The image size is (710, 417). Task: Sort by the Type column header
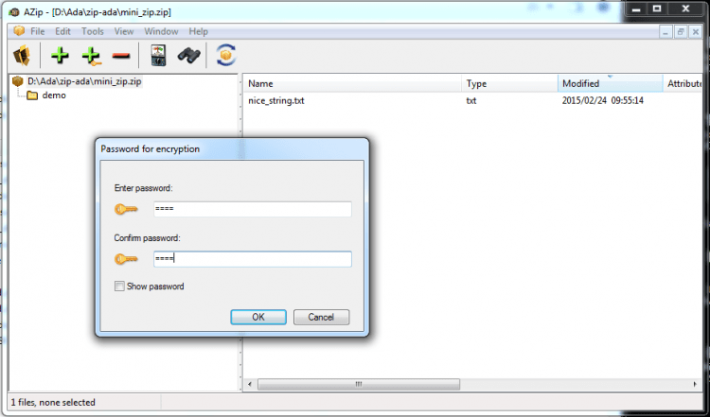510,83
